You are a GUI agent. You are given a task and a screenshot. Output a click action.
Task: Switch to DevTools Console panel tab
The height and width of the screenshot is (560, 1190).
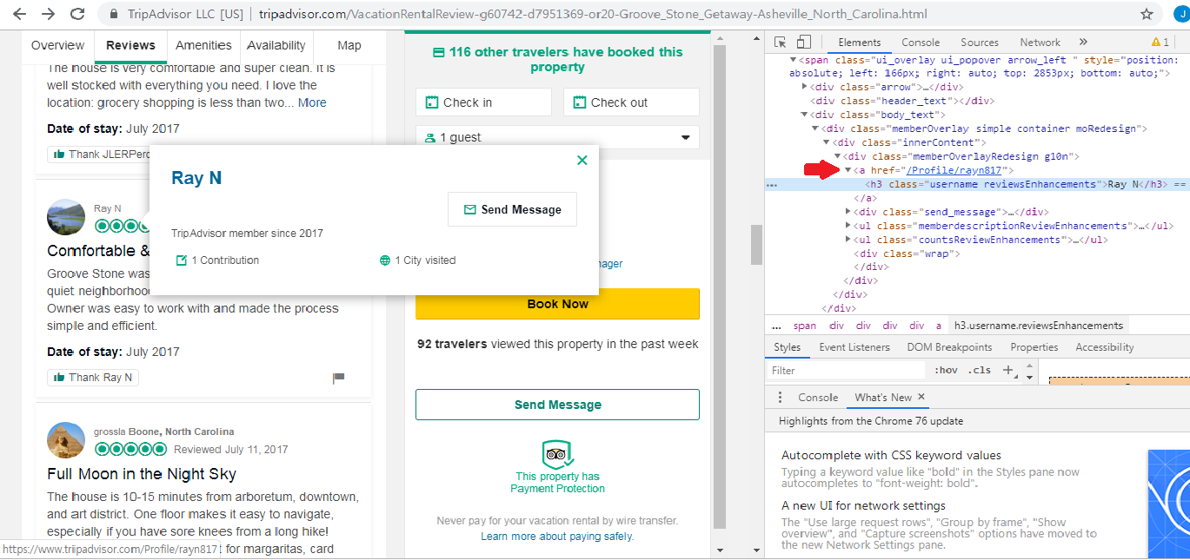coord(921,43)
